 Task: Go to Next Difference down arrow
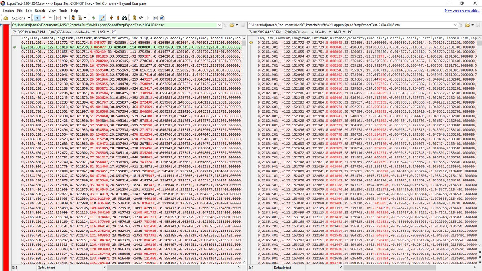click(x=111, y=18)
